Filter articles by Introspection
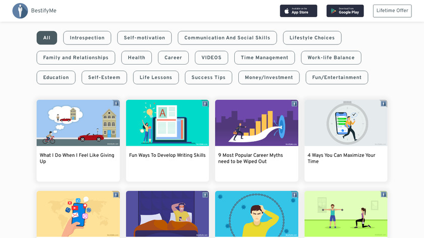Screen dimensions: 424x238 pos(87,38)
